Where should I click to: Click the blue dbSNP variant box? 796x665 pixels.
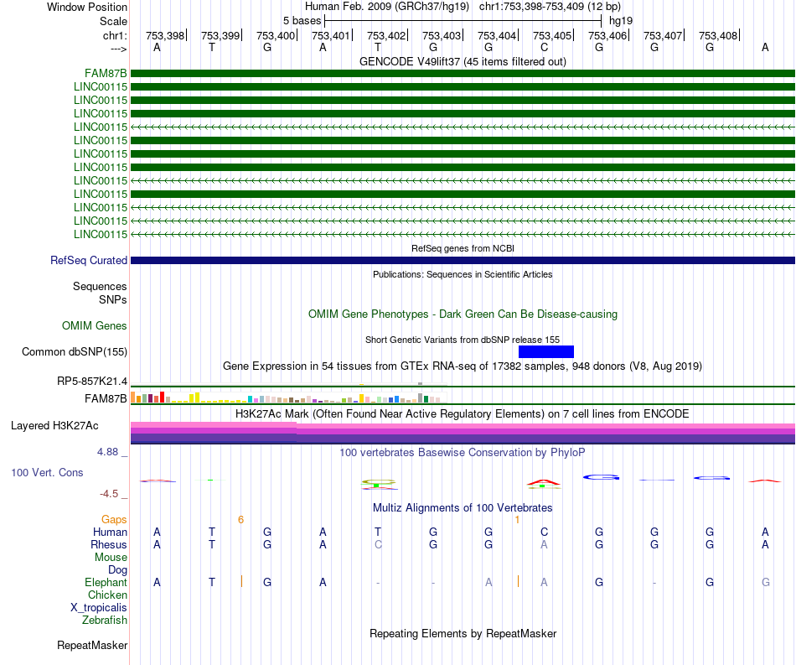pos(546,351)
